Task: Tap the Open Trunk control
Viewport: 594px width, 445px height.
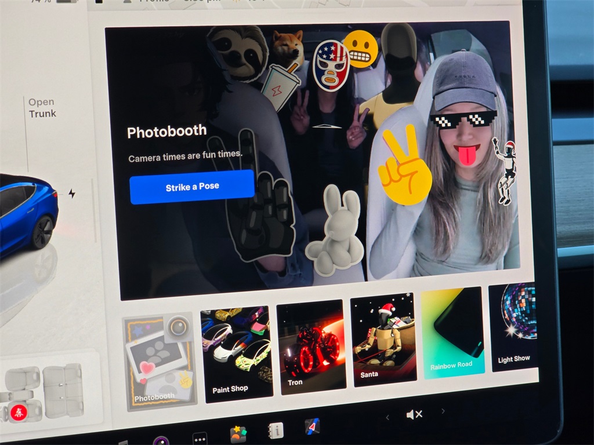Action: pyautogui.click(x=42, y=108)
